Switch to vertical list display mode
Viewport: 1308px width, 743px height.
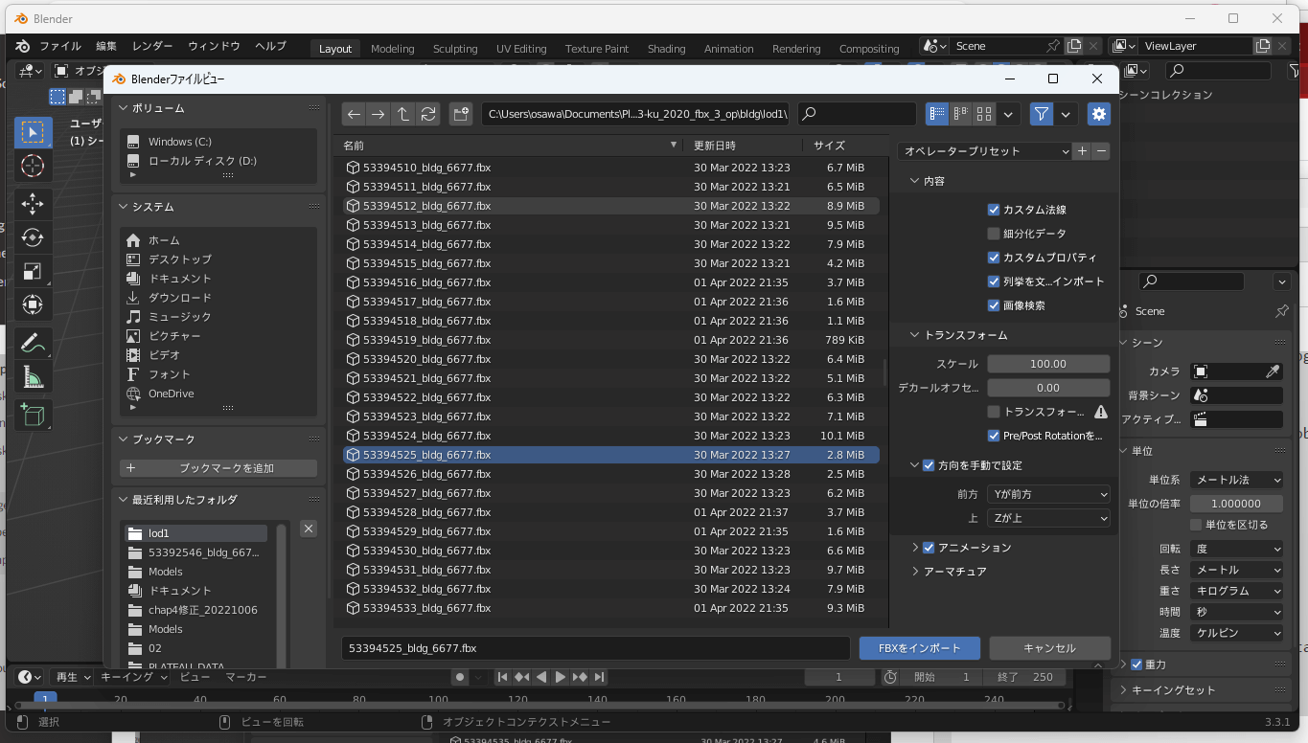pyautogui.click(x=937, y=114)
